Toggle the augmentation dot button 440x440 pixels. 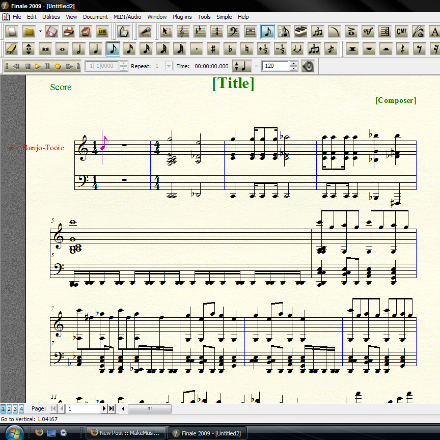(198, 49)
